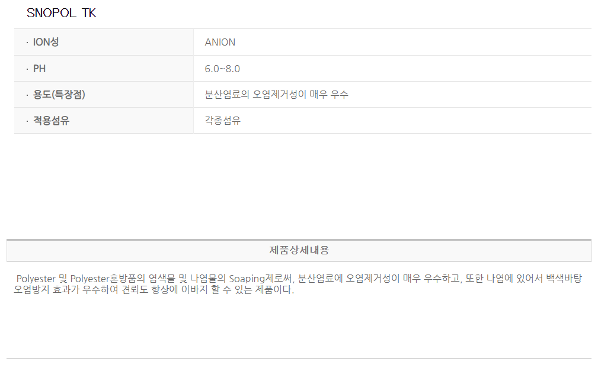The width and height of the screenshot is (598, 365).
Task: Click the bullet dot before PH
Action: pyautogui.click(x=27, y=69)
